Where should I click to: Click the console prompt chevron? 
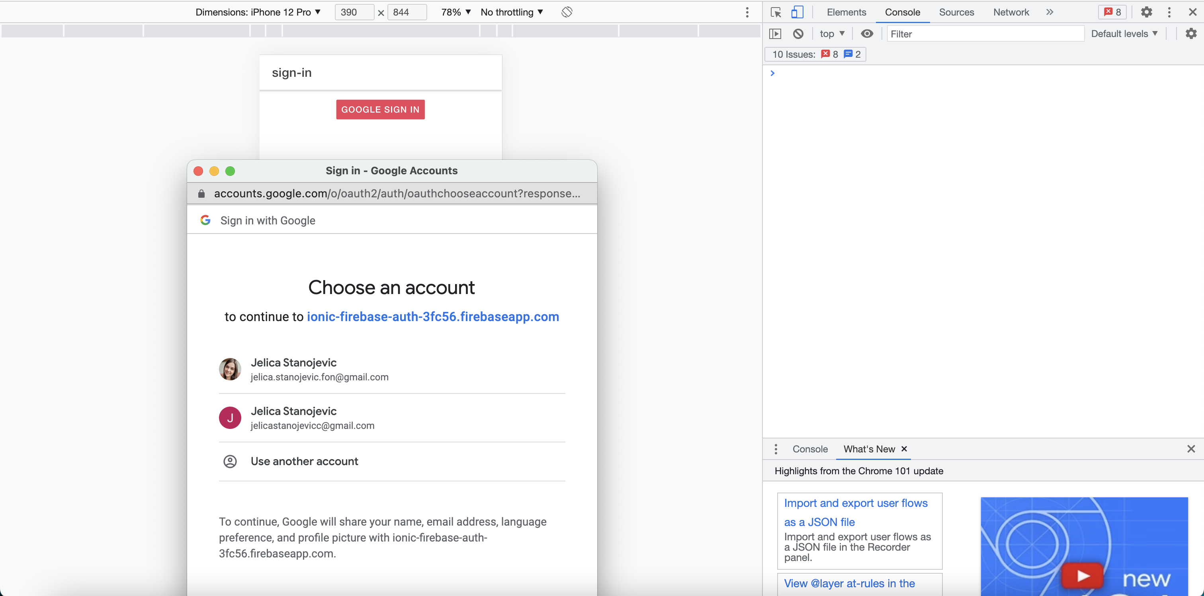pyautogui.click(x=772, y=73)
